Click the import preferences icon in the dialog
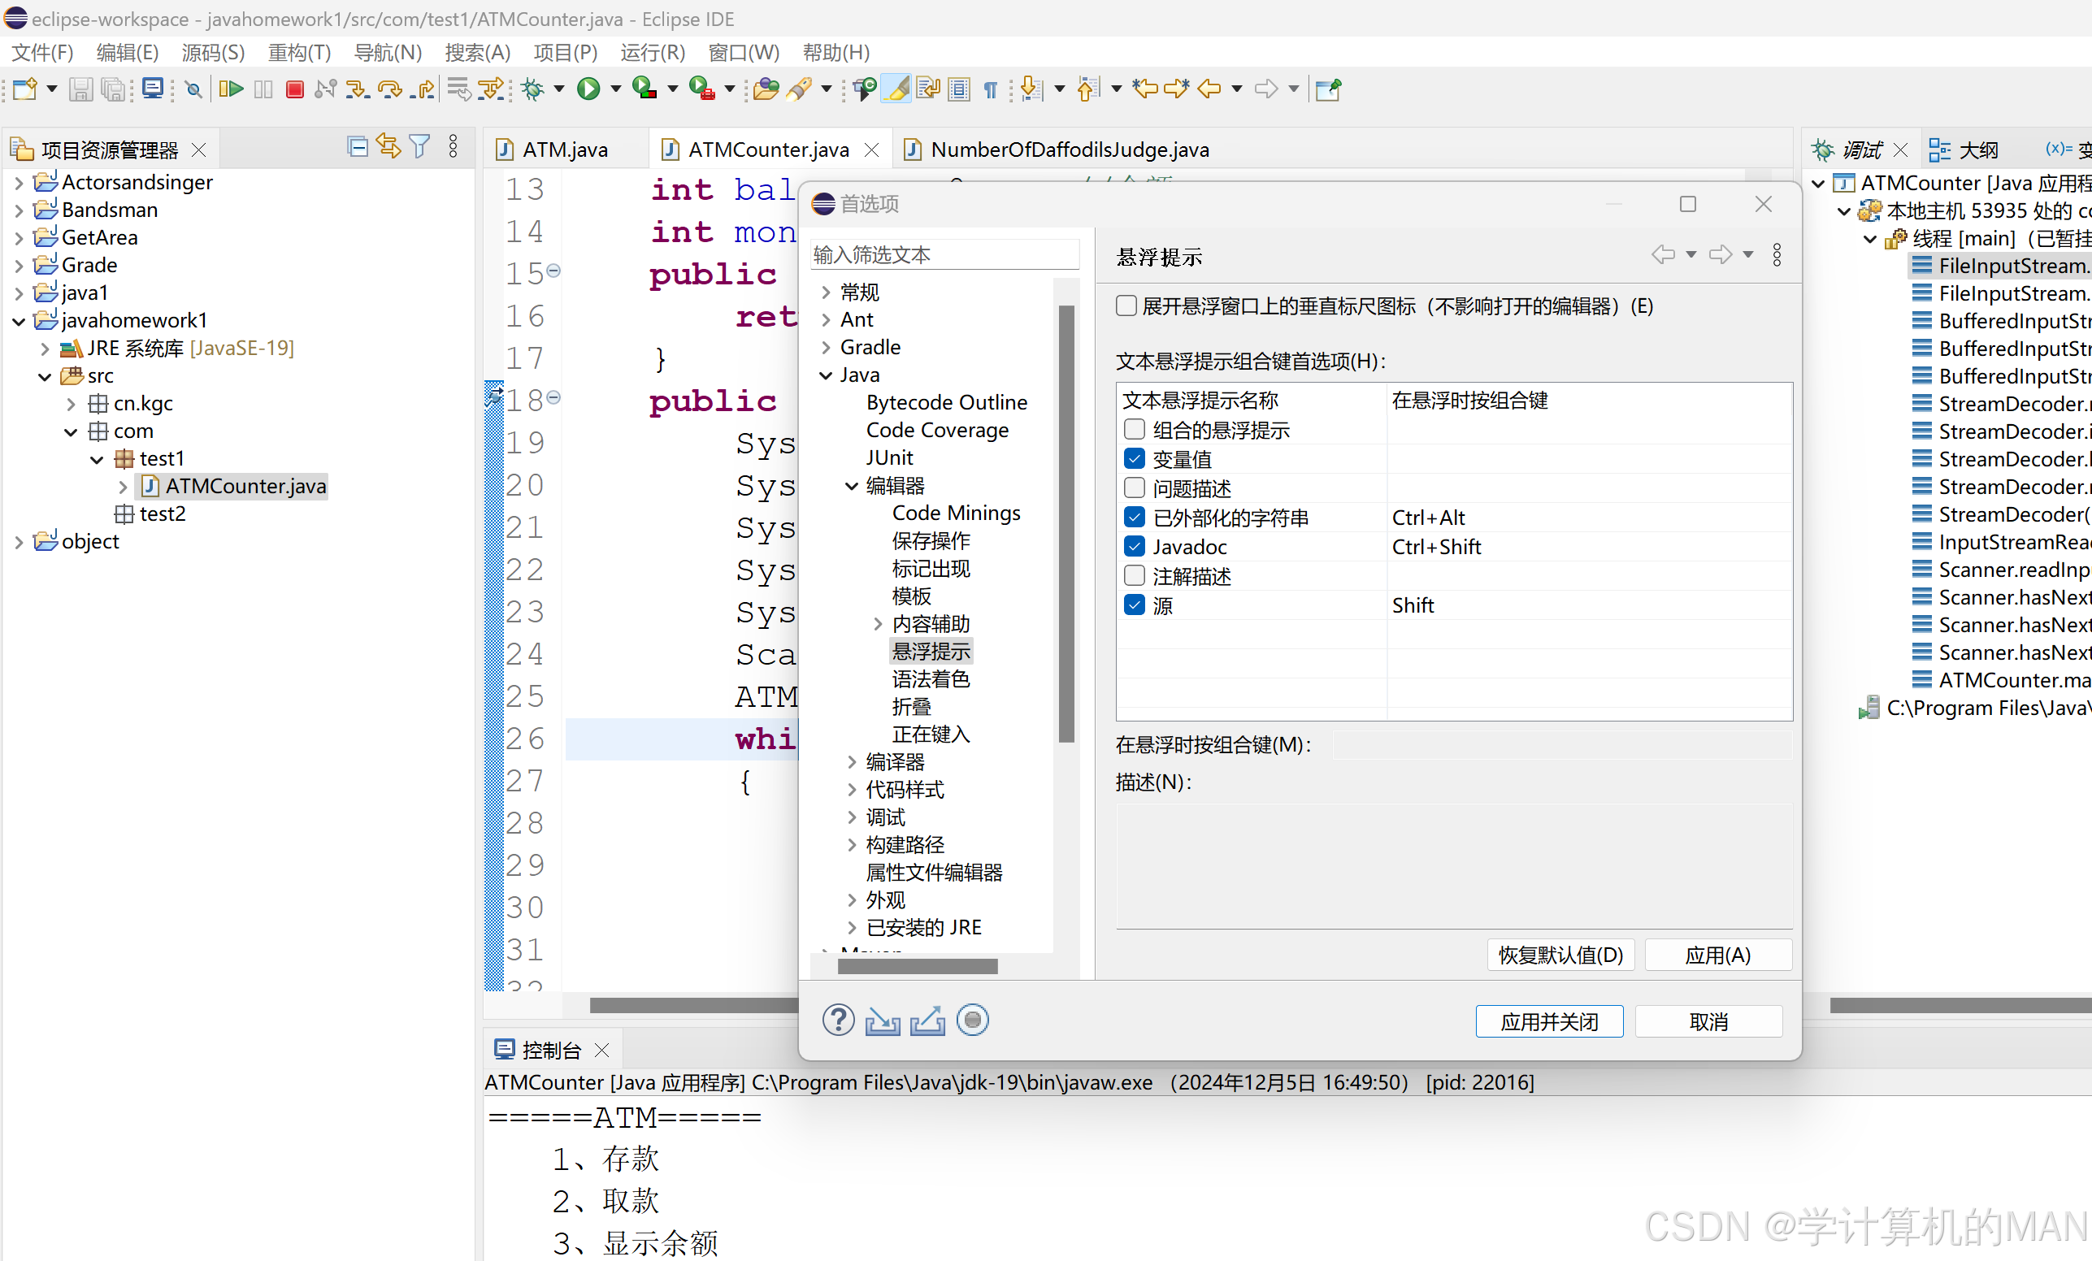 point(882,1020)
